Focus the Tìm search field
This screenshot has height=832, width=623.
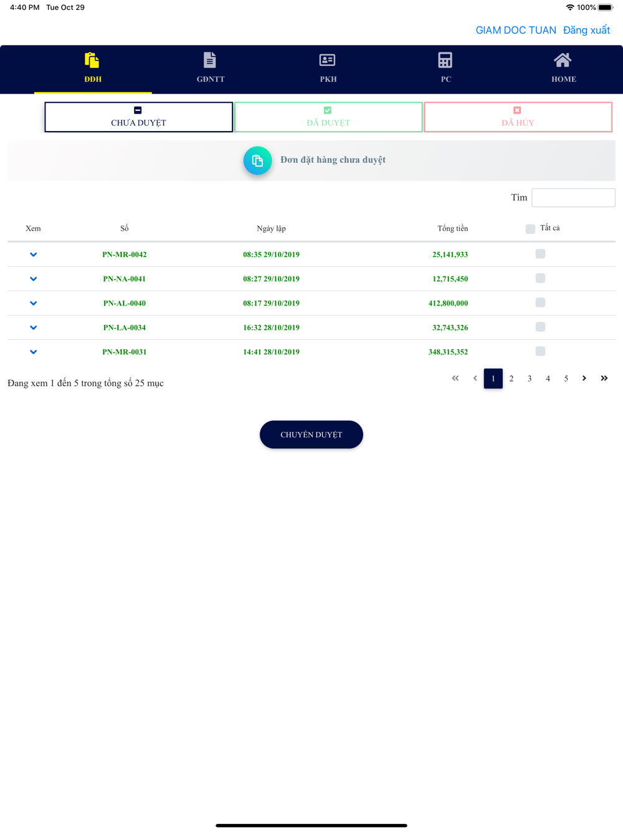tap(573, 198)
